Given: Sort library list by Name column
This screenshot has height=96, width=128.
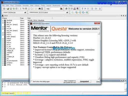Looking at the screenshot, I should pyautogui.click(x=11, y=18).
